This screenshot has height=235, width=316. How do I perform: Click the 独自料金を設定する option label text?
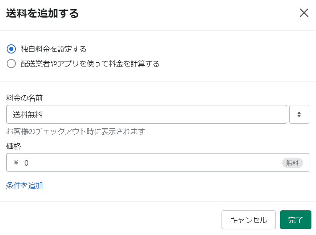pos(54,49)
